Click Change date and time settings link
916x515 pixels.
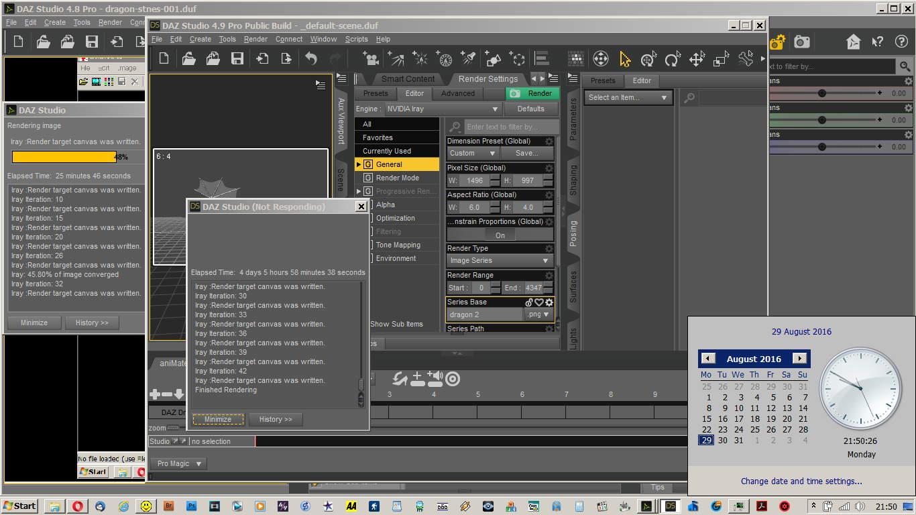click(x=801, y=481)
